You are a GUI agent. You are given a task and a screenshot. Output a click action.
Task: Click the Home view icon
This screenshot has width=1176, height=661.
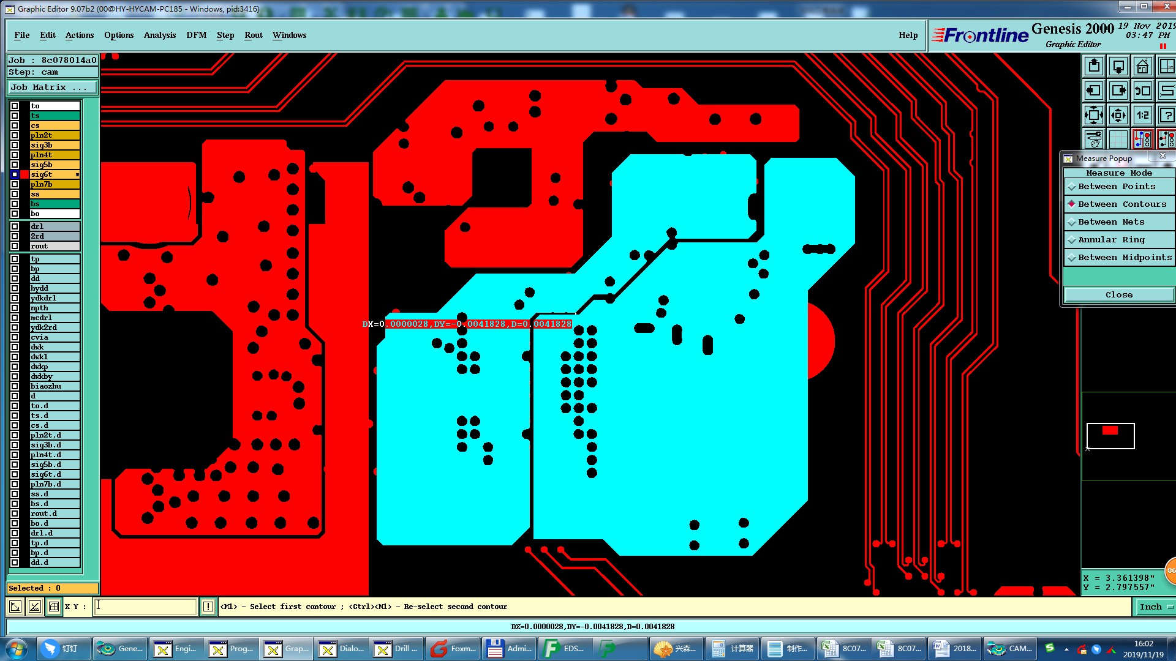pyautogui.click(x=1142, y=67)
